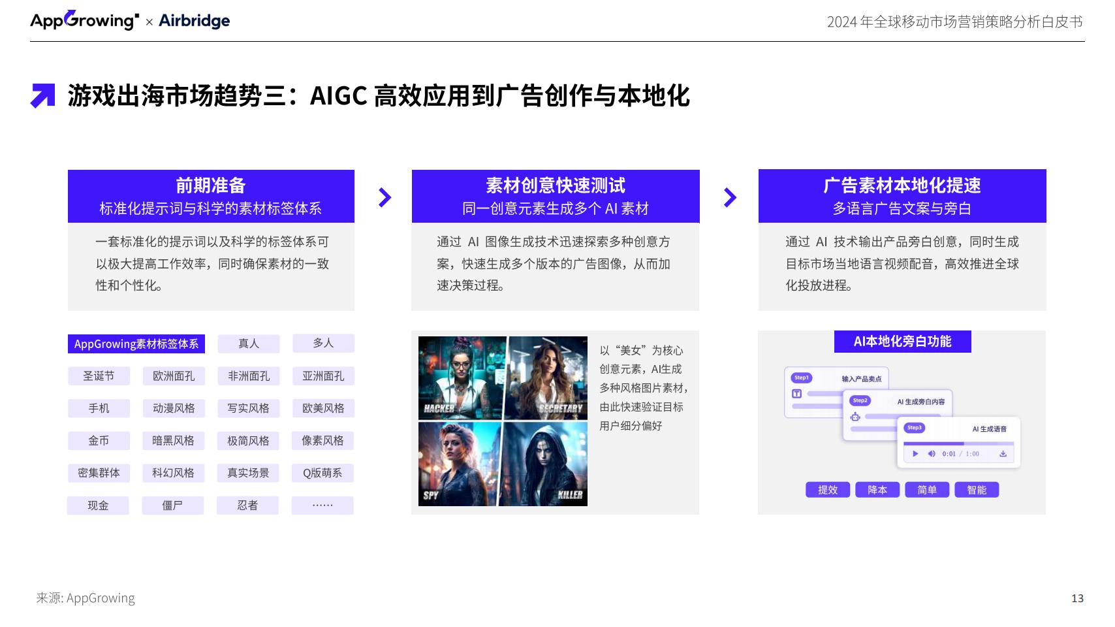The width and height of the screenshot is (1115, 627).
Task: Click the AI 生成语音 label
Action: (990, 429)
